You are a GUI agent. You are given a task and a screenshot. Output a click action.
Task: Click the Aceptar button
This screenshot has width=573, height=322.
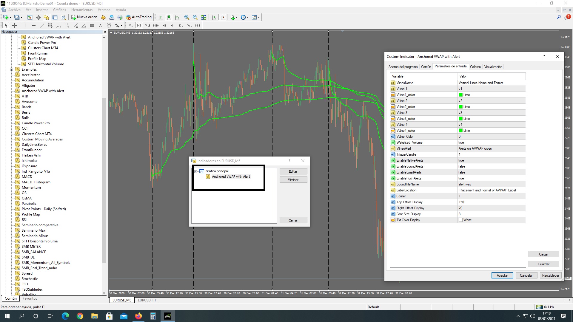502,275
